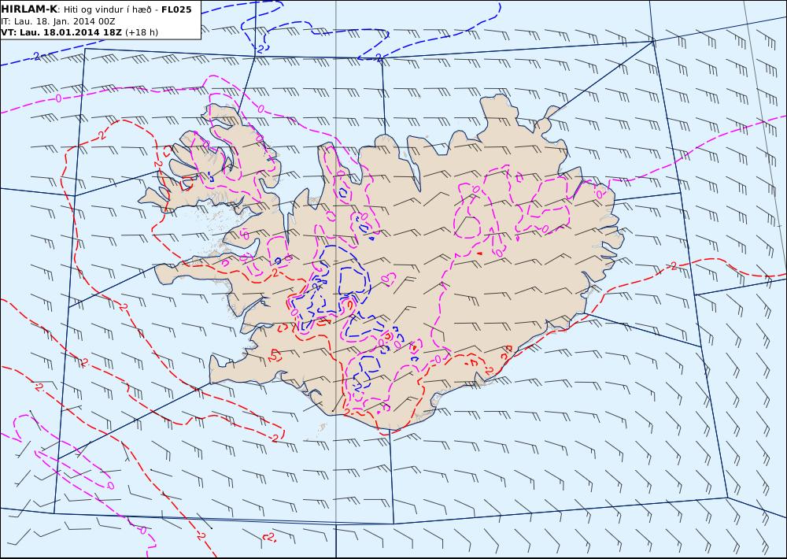Click the IT: Lau. 18. Jan. 2014 00Z line
This screenshot has width=787, height=559.
57,21
